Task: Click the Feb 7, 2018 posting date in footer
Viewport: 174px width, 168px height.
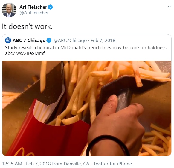Action: [x=38, y=164]
